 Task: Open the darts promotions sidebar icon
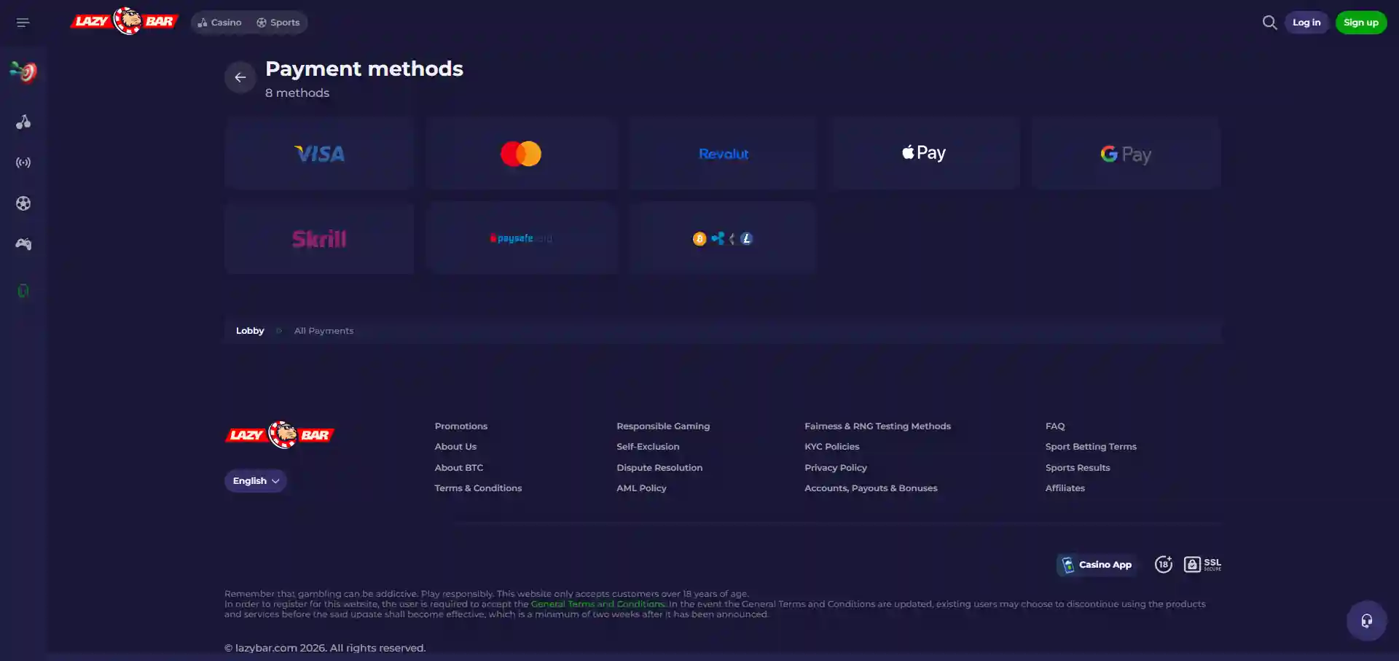click(x=23, y=71)
